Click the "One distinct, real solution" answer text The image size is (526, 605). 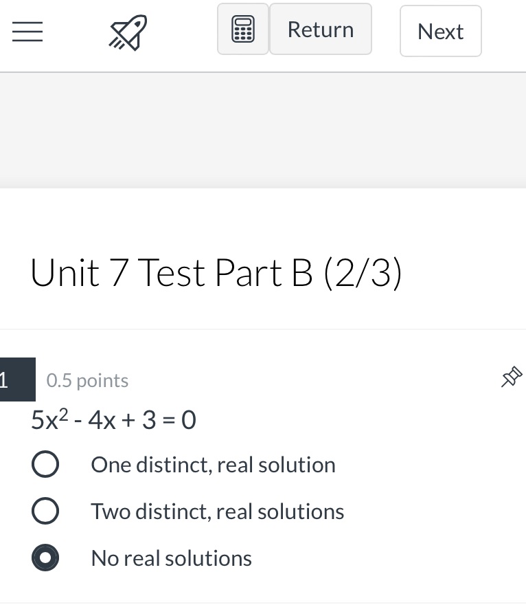click(x=213, y=464)
